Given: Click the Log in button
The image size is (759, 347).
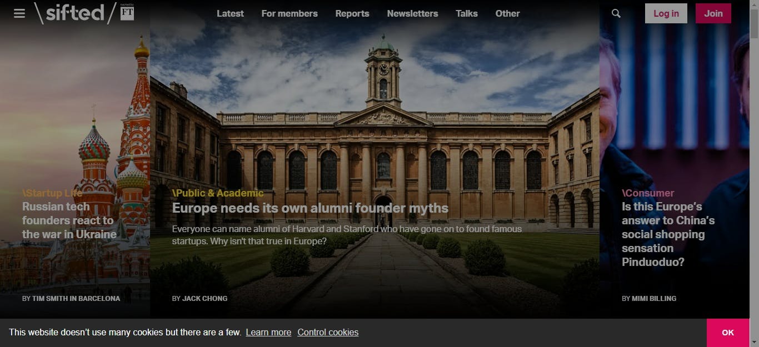Looking at the screenshot, I should 666,13.
